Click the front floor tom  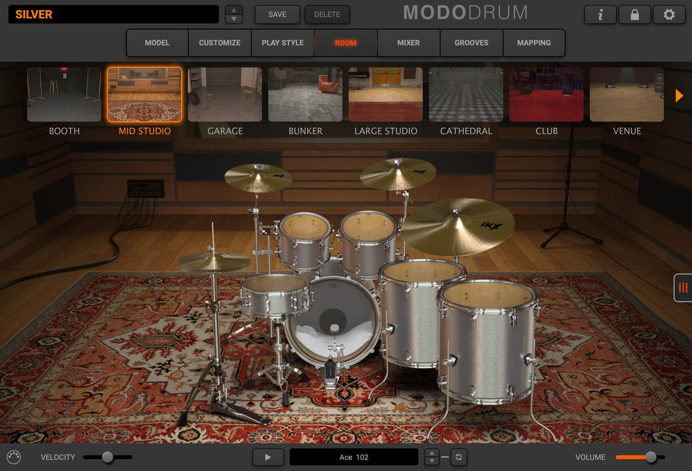(x=488, y=343)
